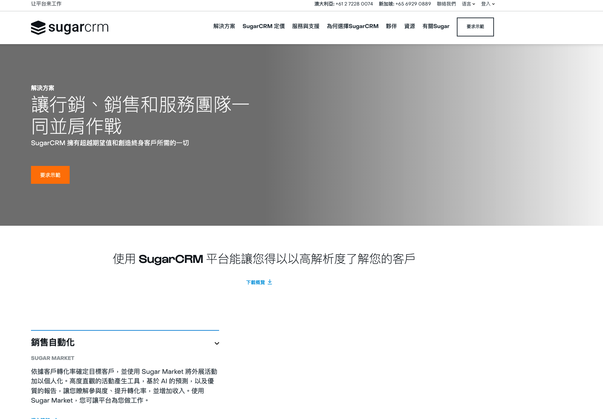
Task: Click the hero 解決方案 label
Action: click(x=43, y=88)
